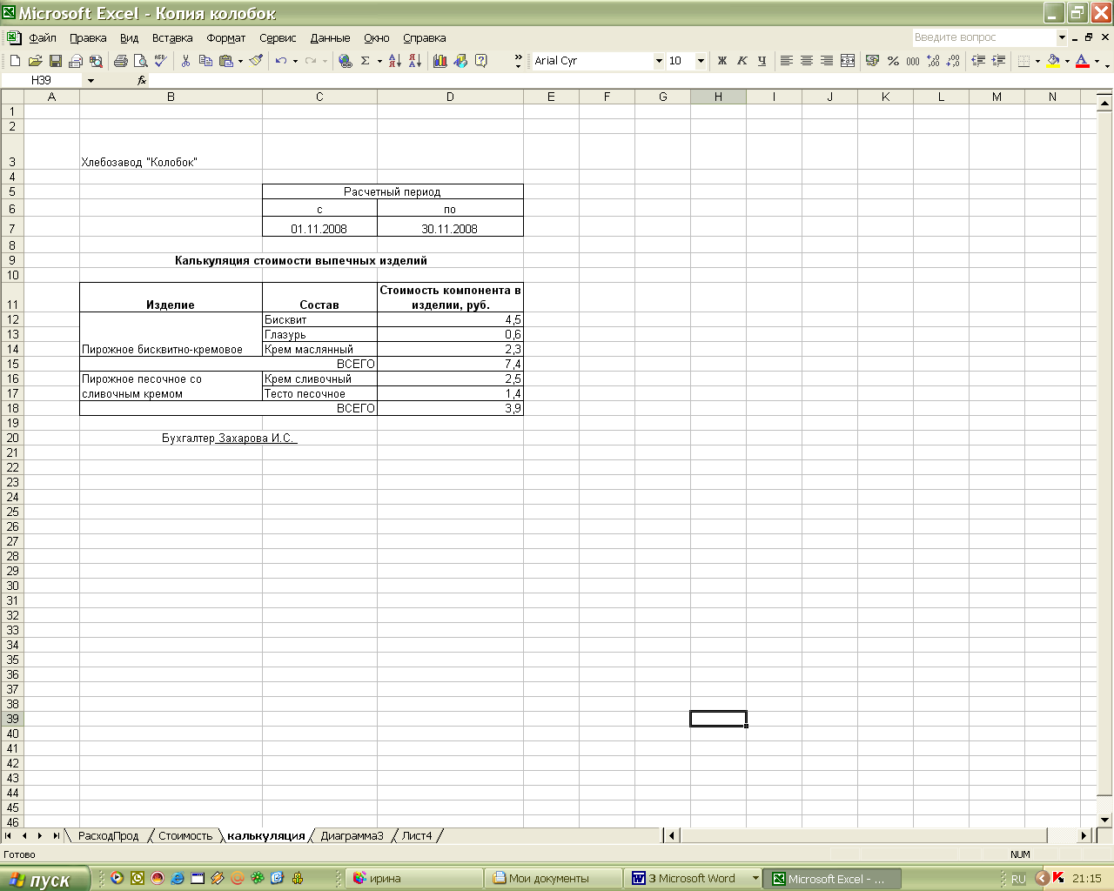Expand the borders dropdown arrow
The height and width of the screenshot is (891, 1114).
pyautogui.click(x=1037, y=61)
